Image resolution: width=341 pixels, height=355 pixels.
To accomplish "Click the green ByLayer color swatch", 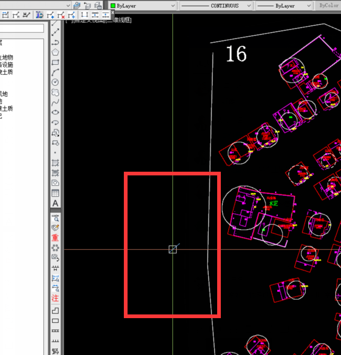I will click(113, 6).
